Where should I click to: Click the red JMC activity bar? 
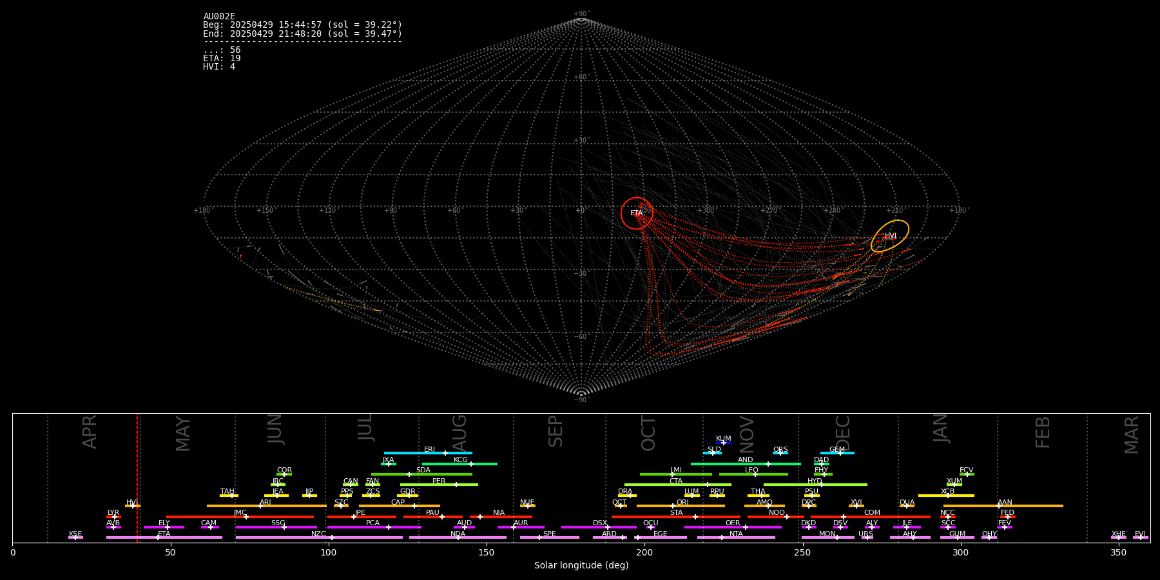coord(240,516)
